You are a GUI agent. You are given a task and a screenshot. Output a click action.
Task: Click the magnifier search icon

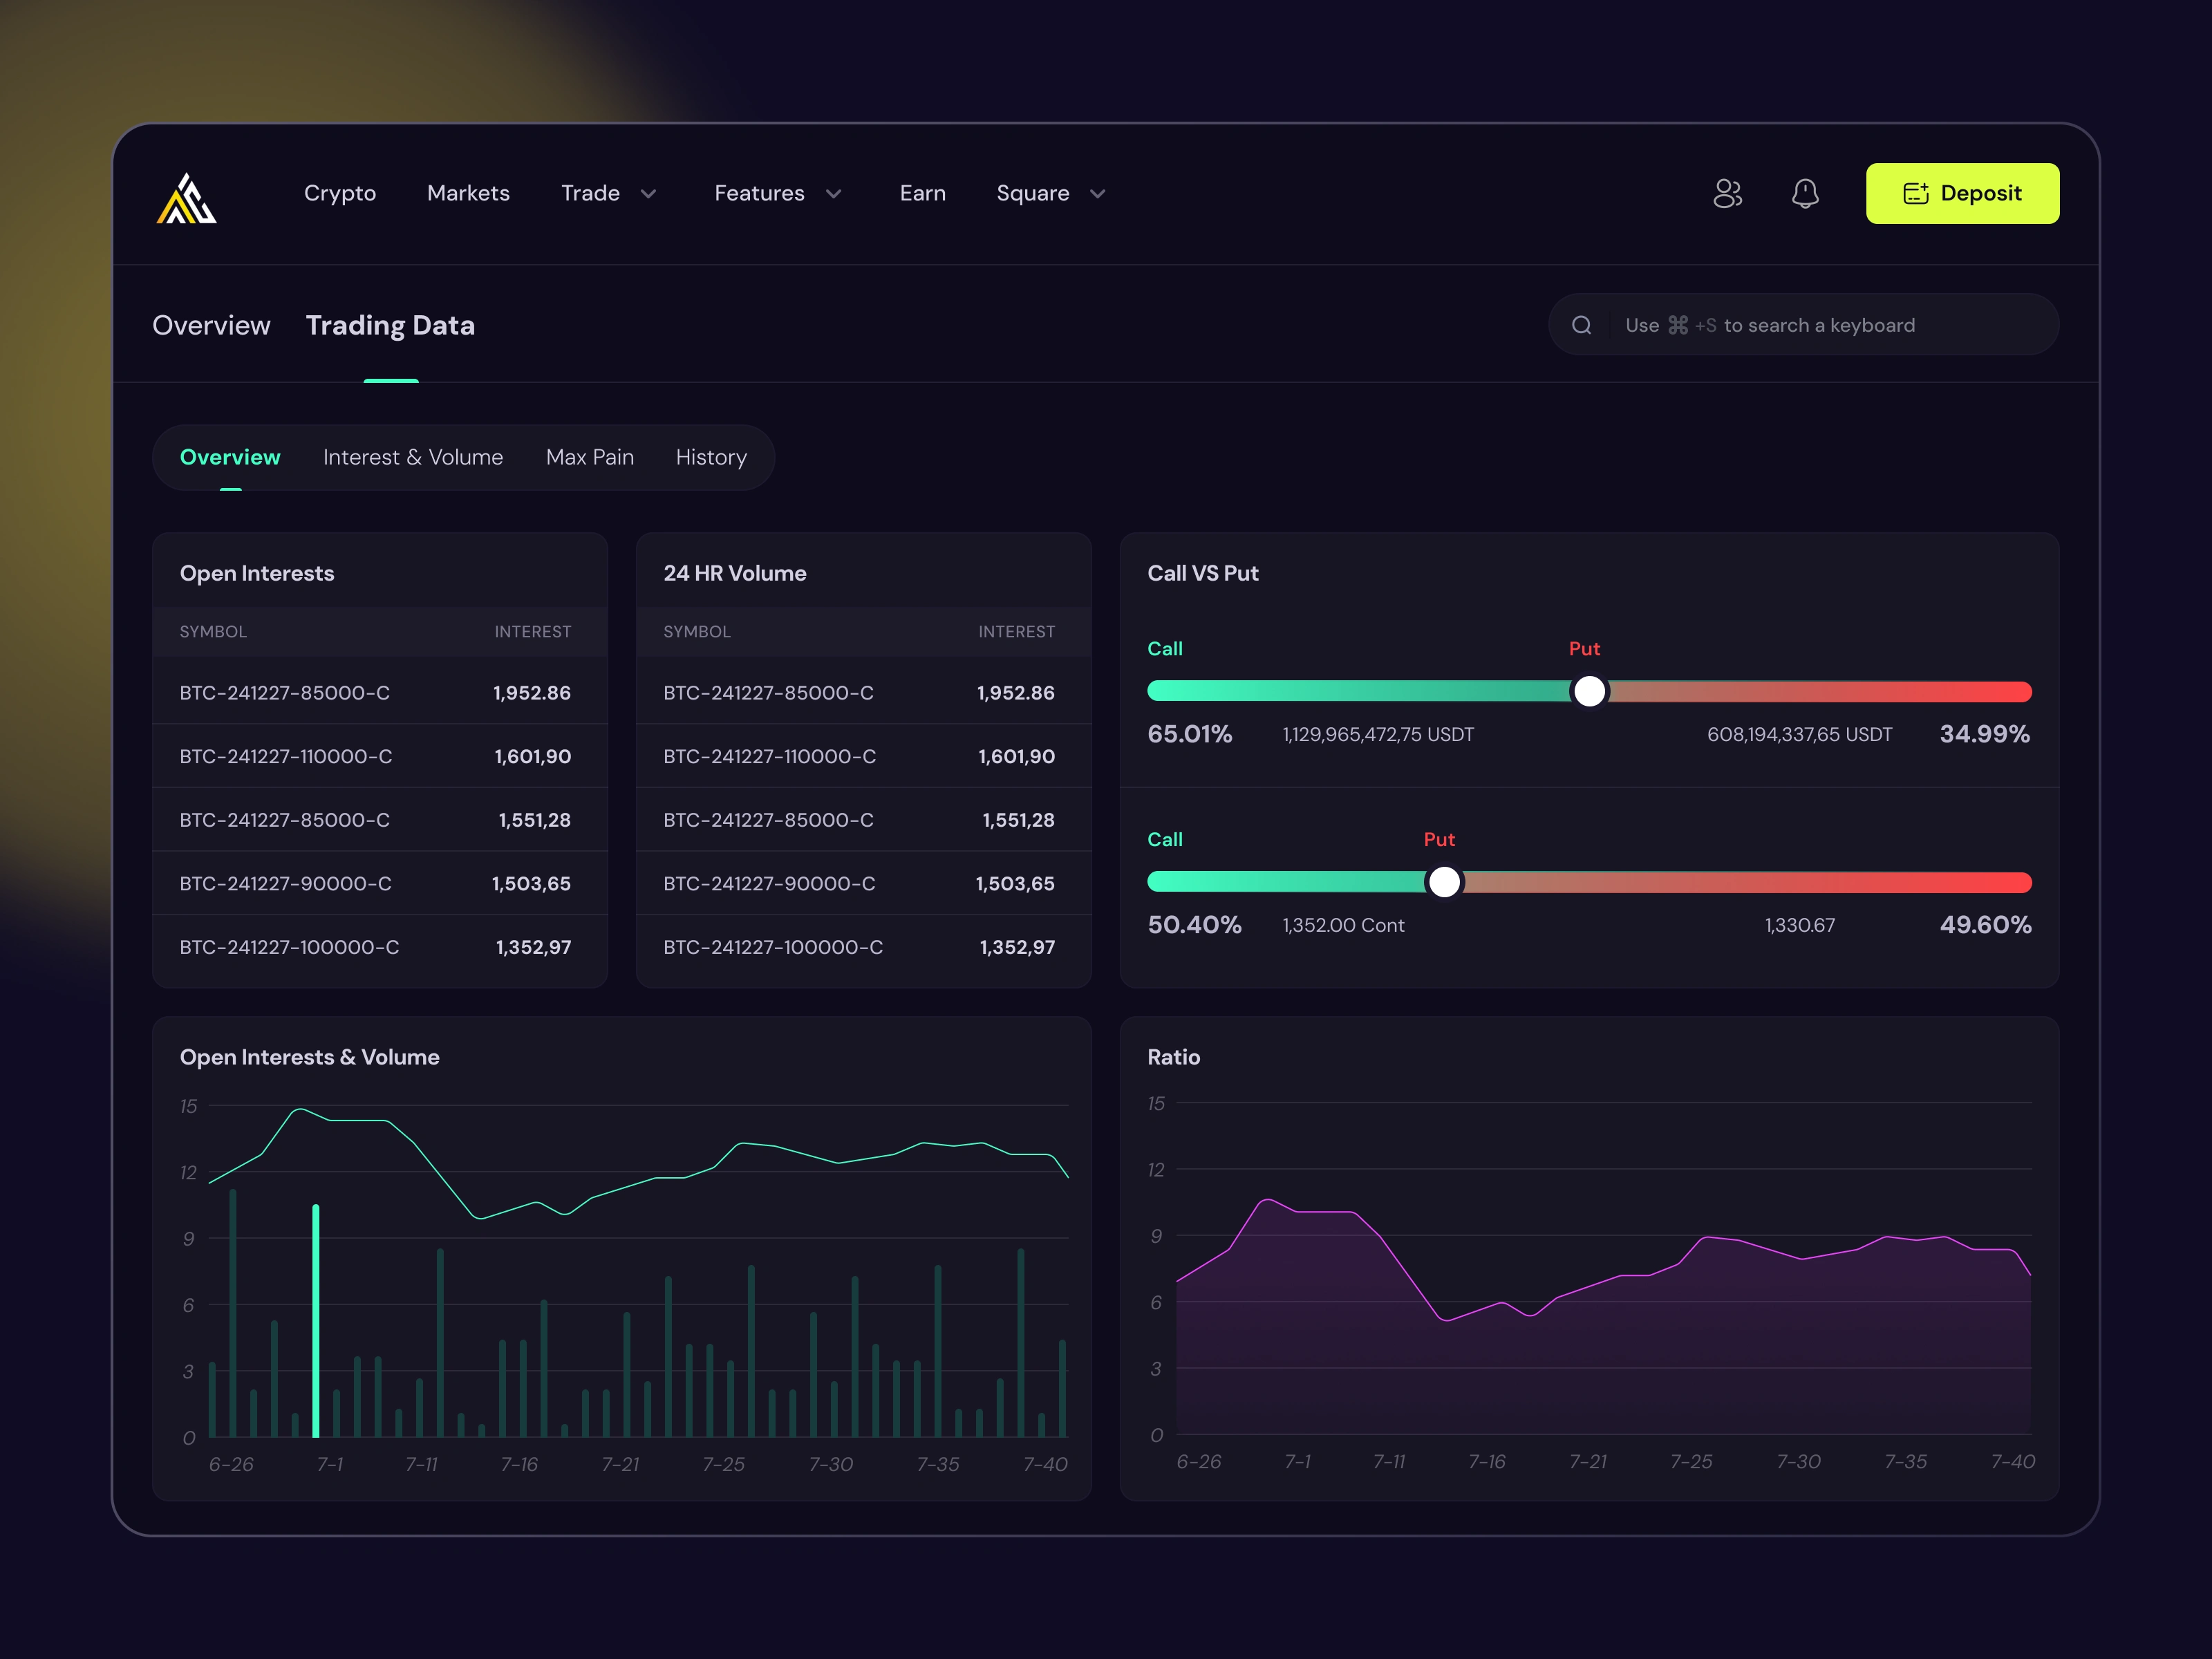click(x=1581, y=325)
